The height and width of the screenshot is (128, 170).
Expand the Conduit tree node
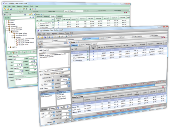(6, 21)
